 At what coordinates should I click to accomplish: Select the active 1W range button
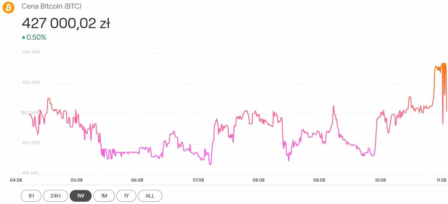click(80, 196)
